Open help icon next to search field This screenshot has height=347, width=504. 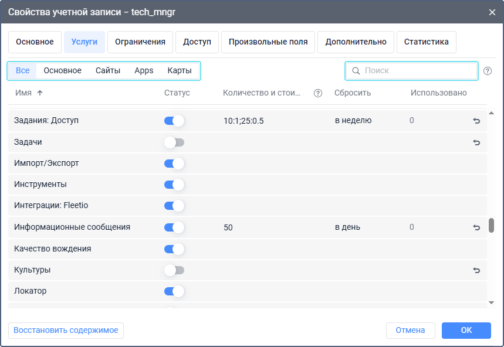click(488, 71)
